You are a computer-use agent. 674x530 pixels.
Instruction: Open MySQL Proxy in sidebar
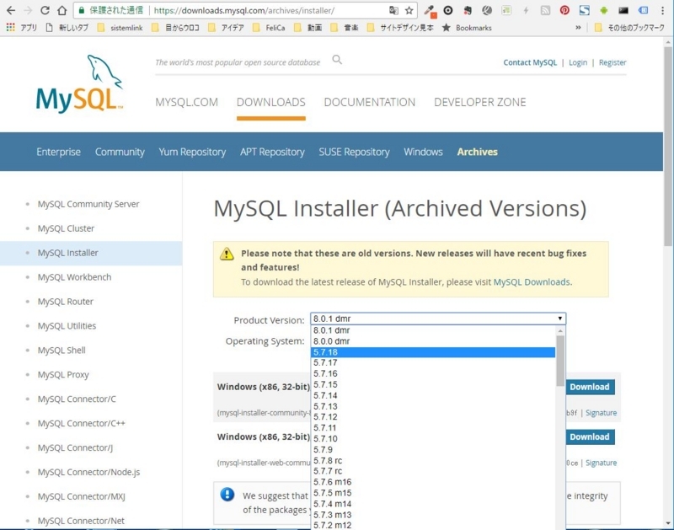[63, 375]
